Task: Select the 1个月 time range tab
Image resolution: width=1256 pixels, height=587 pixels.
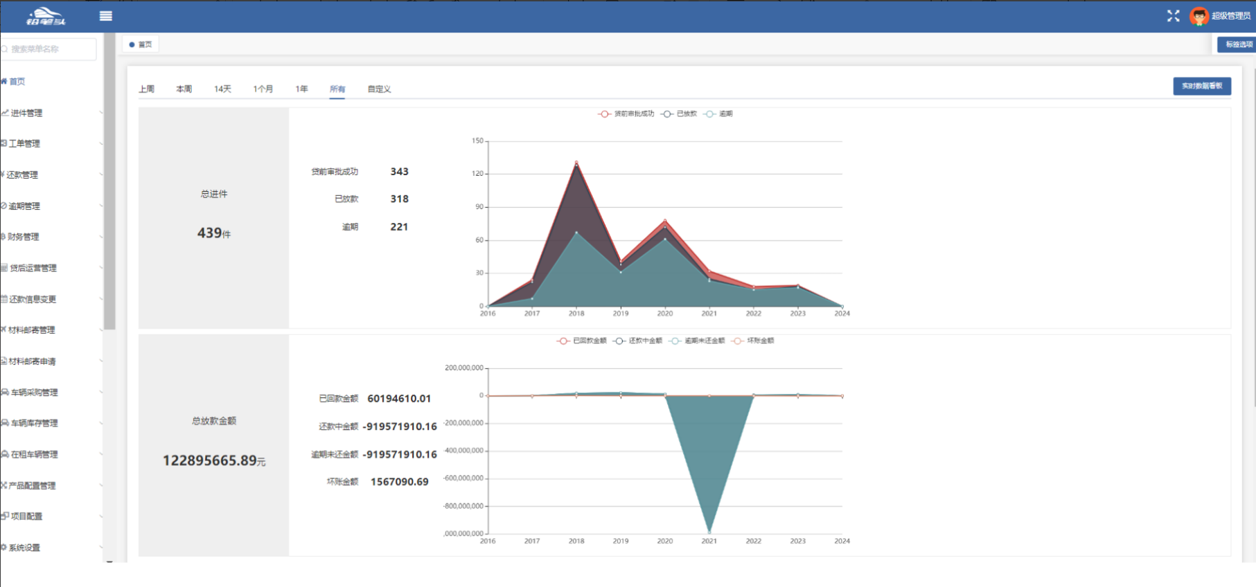Action: [263, 89]
